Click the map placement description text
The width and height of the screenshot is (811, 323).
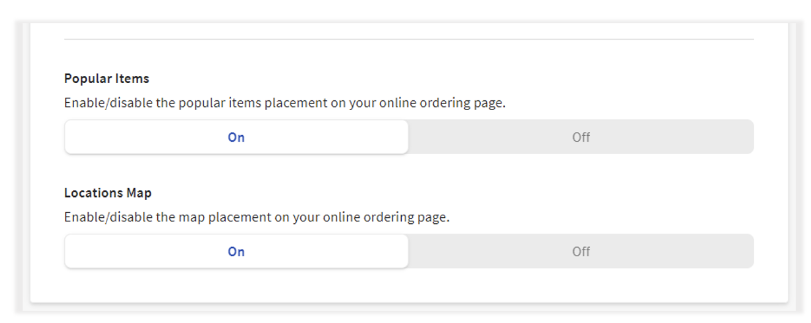tap(256, 217)
